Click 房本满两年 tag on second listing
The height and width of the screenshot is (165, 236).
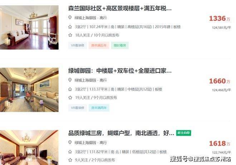click(x=99, y=108)
